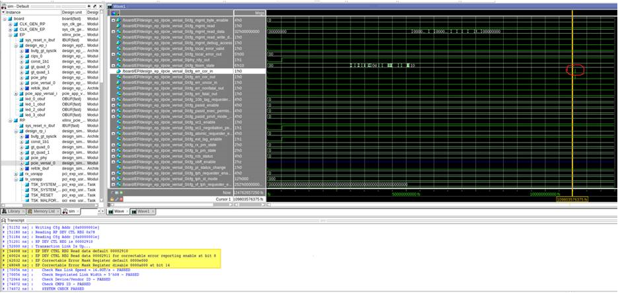Click the Transcript panel icon
The image size is (618, 293).
4,220
